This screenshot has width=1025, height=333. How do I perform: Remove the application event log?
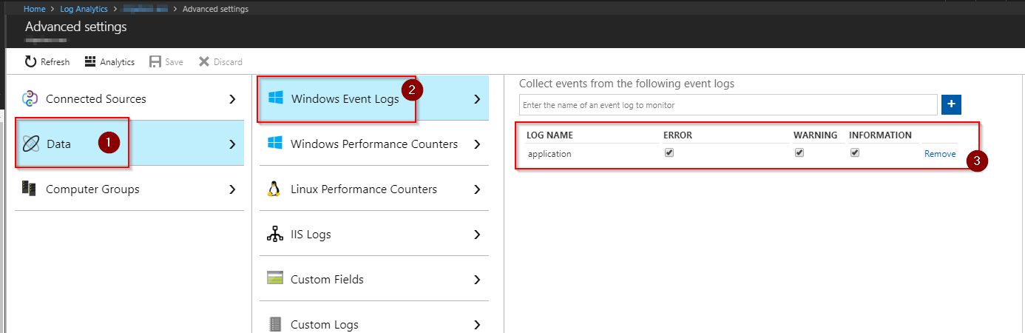pos(940,154)
